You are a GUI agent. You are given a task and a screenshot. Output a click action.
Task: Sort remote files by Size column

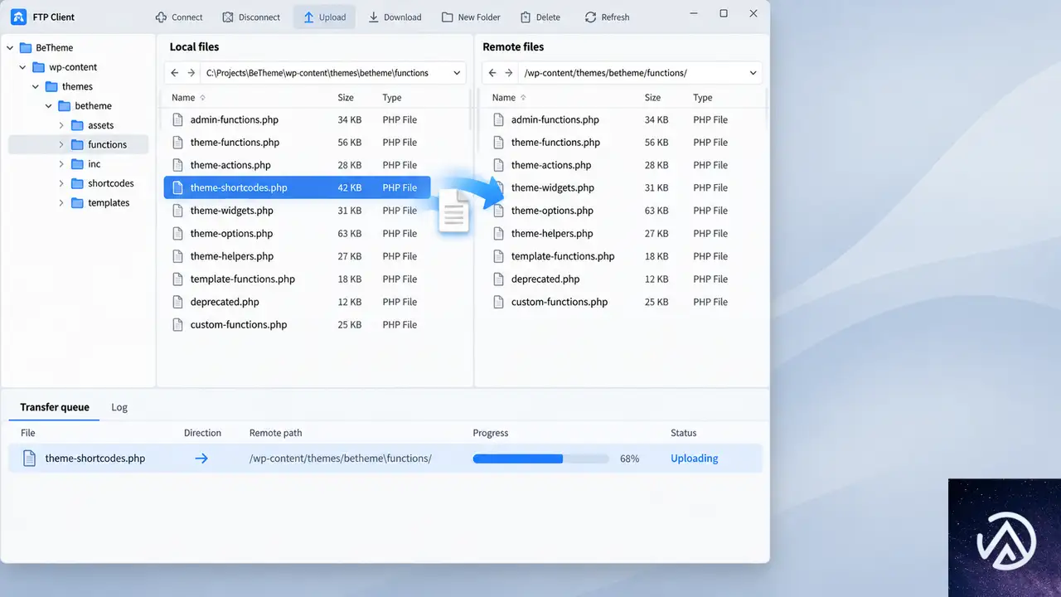click(x=653, y=98)
